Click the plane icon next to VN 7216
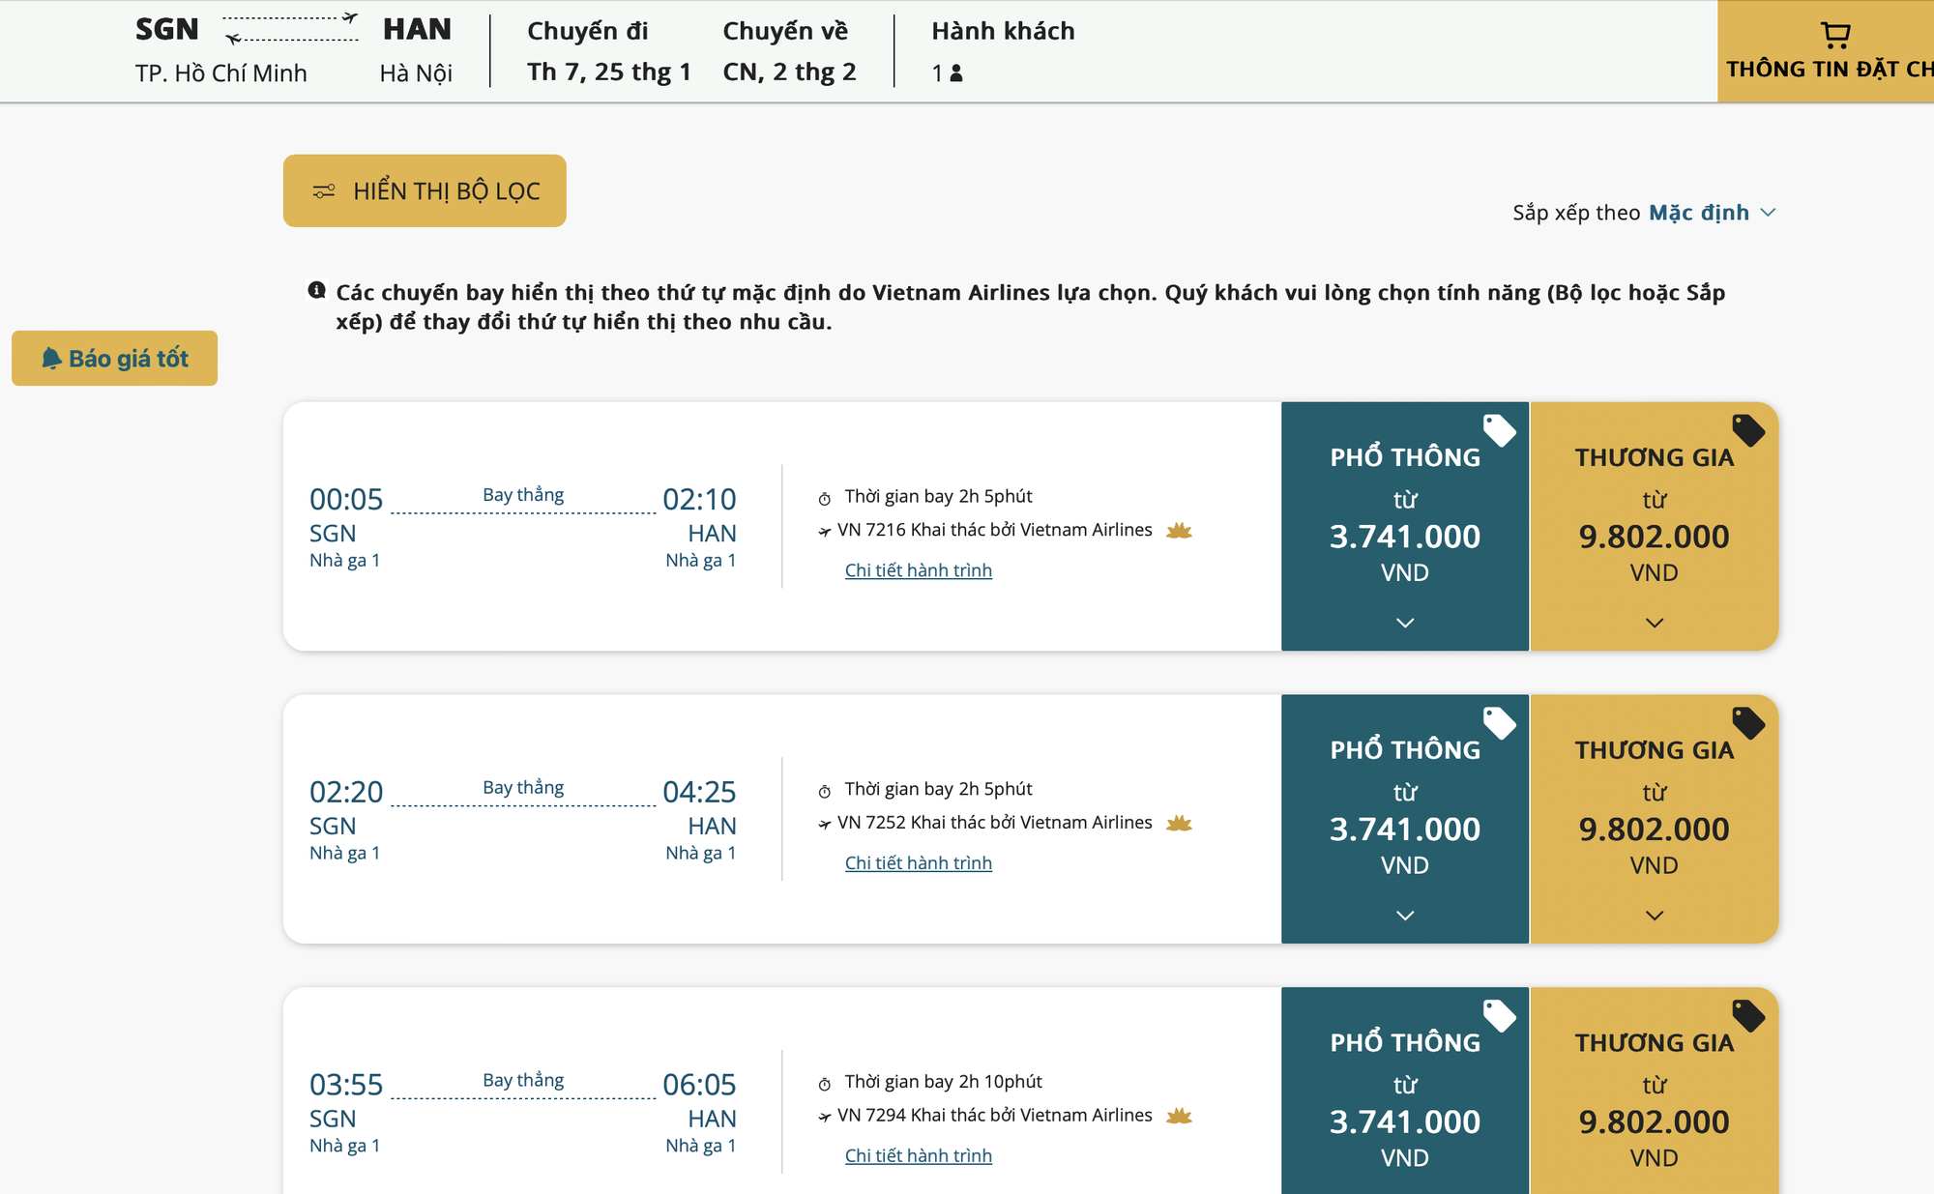 [825, 531]
